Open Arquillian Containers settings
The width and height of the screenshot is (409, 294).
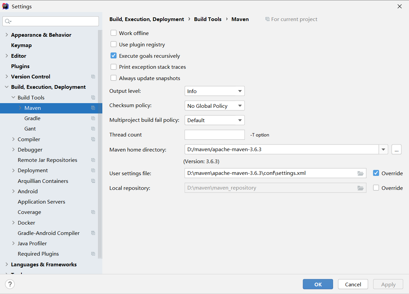click(43, 181)
